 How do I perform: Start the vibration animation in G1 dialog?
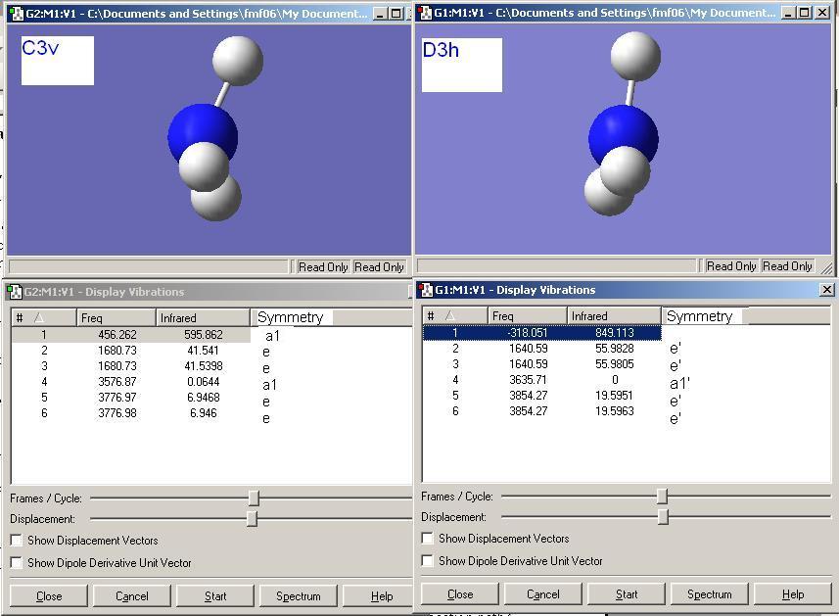click(626, 594)
